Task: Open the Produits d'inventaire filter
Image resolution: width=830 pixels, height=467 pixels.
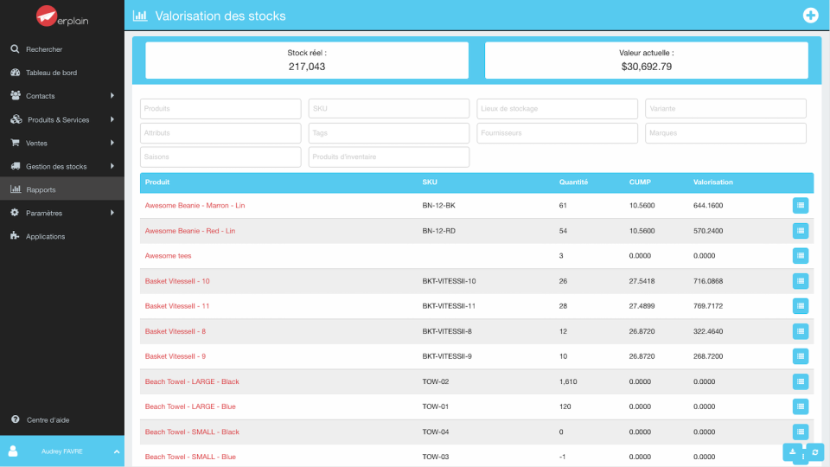Action: tap(389, 157)
